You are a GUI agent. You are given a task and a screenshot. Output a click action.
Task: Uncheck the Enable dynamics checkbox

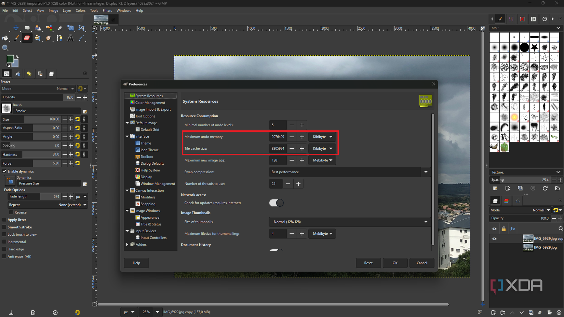tap(4, 171)
